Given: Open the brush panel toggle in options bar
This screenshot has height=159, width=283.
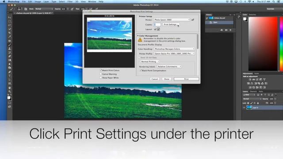Looking at the screenshot, I should click(x=26, y=9).
